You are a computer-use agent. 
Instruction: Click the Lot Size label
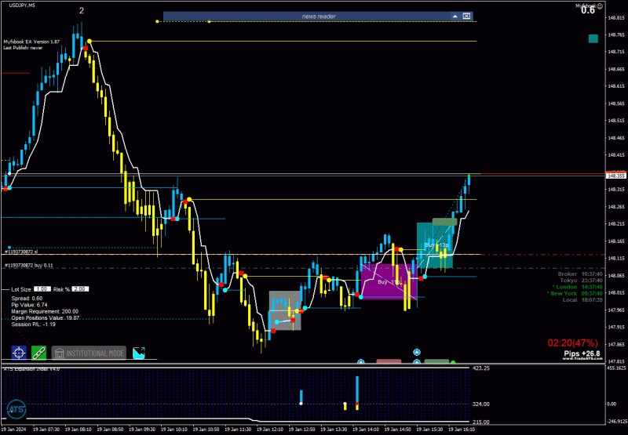[22, 289]
